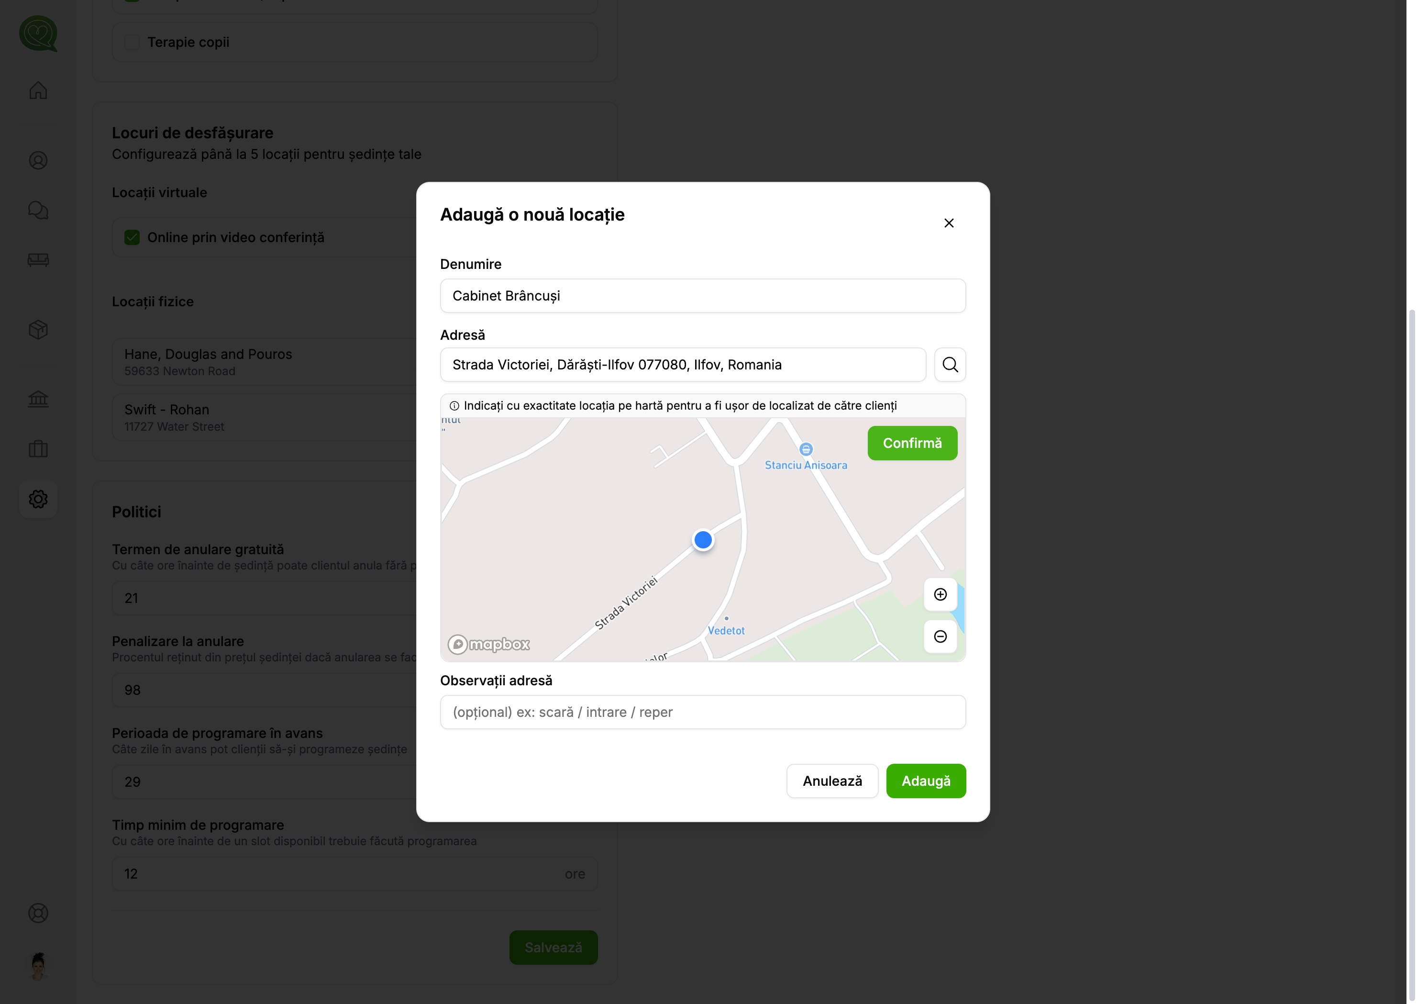Image resolution: width=1417 pixels, height=1004 pixels.
Task: Open the chat messages sidebar icon
Action: 38,210
